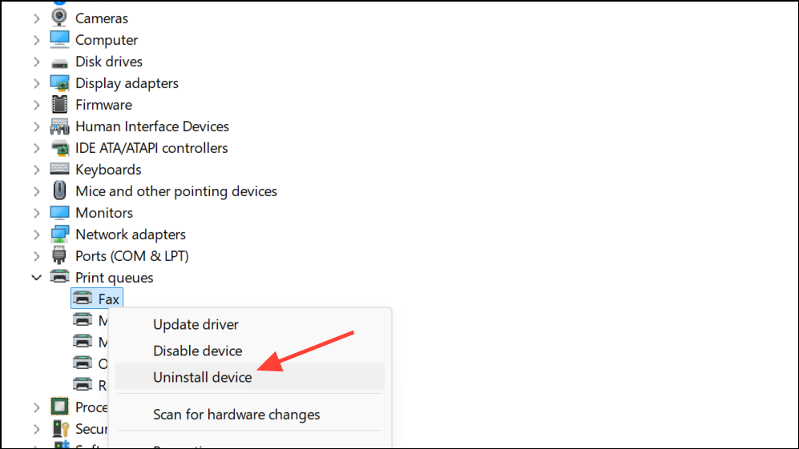Click the Keyboards category icon

click(x=59, y=170)
